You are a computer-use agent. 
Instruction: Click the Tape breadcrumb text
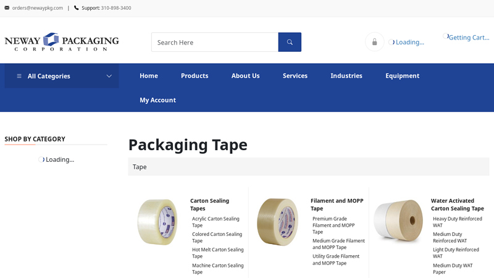pos(140,167)
